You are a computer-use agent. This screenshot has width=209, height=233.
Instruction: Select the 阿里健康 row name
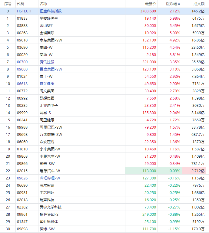47,120
